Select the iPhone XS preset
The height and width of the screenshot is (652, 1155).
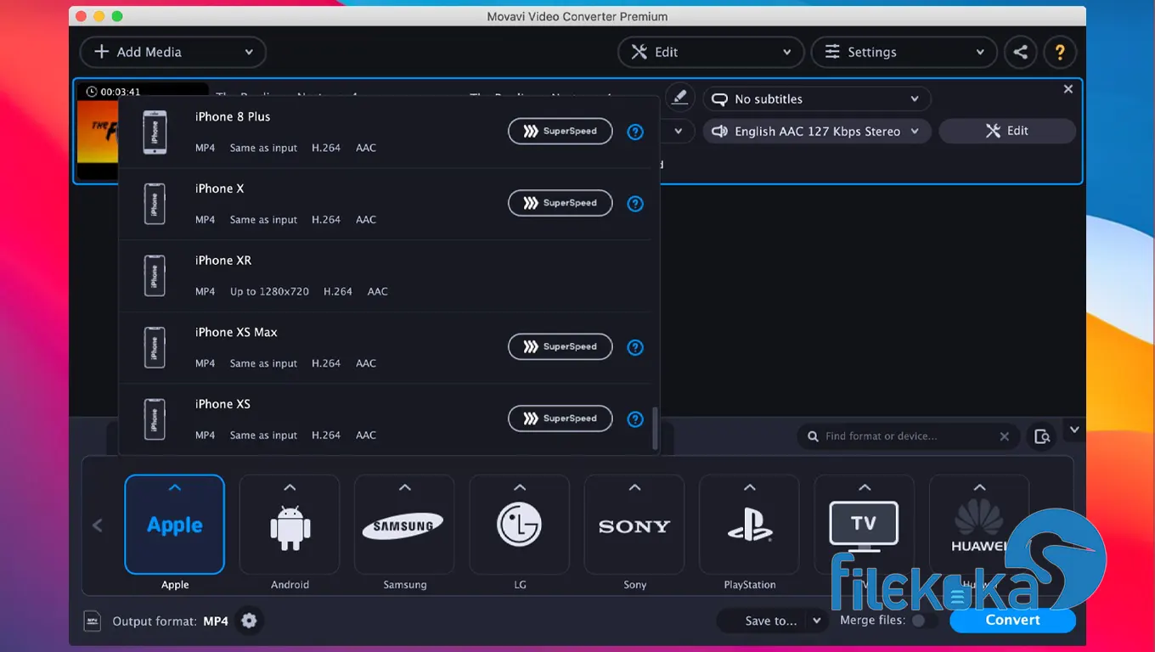pyautogui.click(x=385, y=419)
